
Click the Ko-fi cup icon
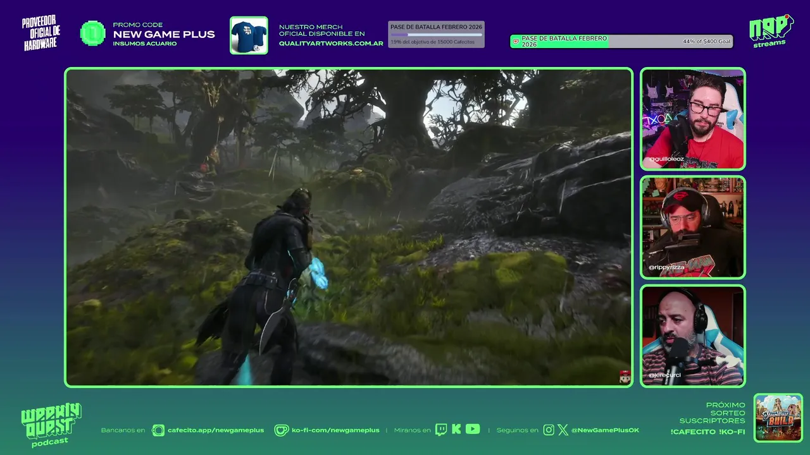(x=281, y=430)
